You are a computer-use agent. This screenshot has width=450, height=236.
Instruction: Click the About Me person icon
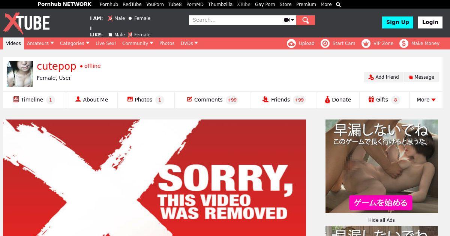click(78, 99)
